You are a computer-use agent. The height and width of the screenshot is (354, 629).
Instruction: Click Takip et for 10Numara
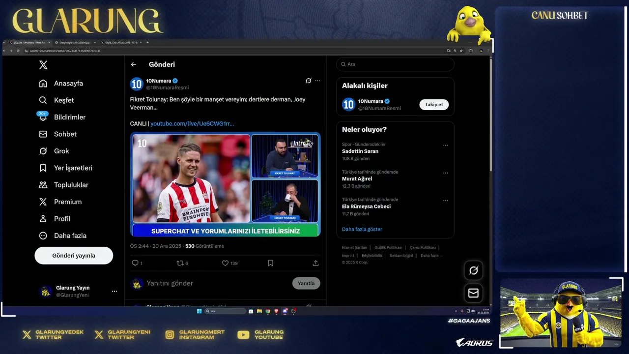click(434, 105)
